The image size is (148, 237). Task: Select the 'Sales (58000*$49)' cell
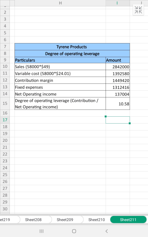60,66
